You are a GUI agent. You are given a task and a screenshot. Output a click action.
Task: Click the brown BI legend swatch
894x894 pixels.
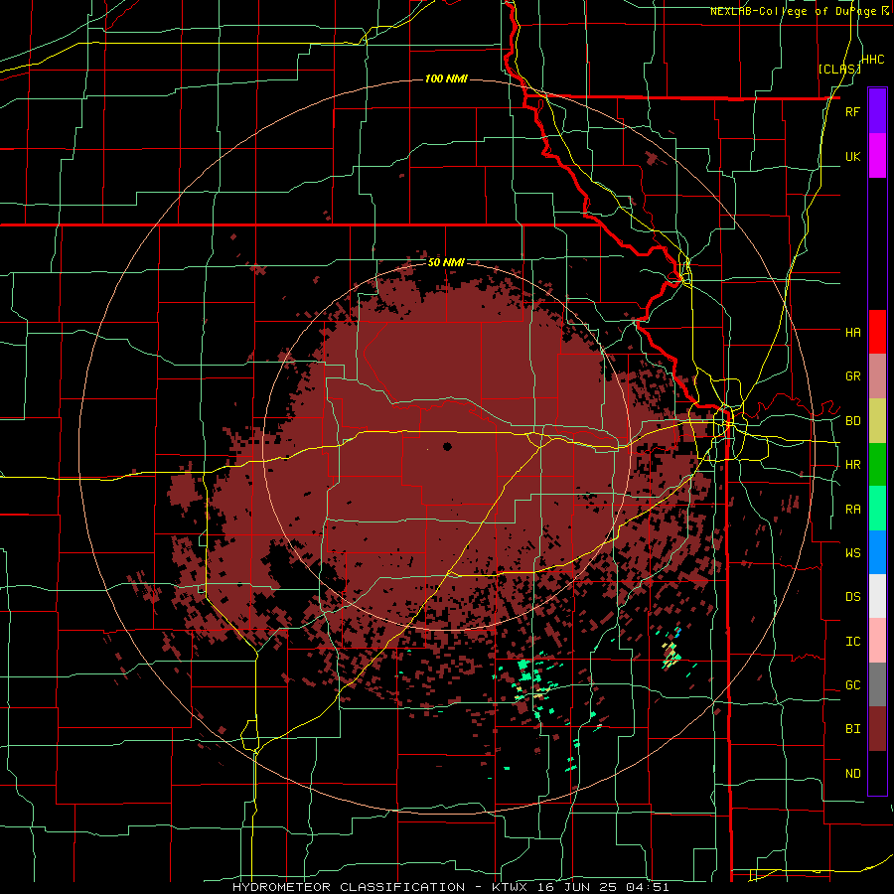point(877,729)
